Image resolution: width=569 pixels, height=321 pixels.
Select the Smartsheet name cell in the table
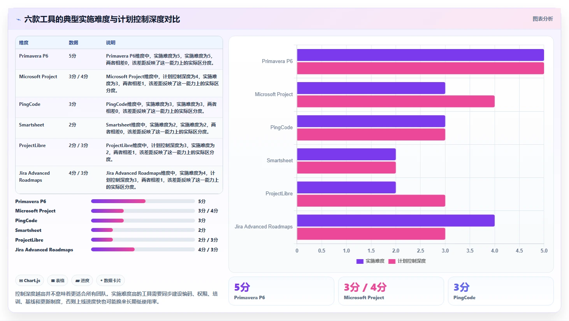(32, 125)
